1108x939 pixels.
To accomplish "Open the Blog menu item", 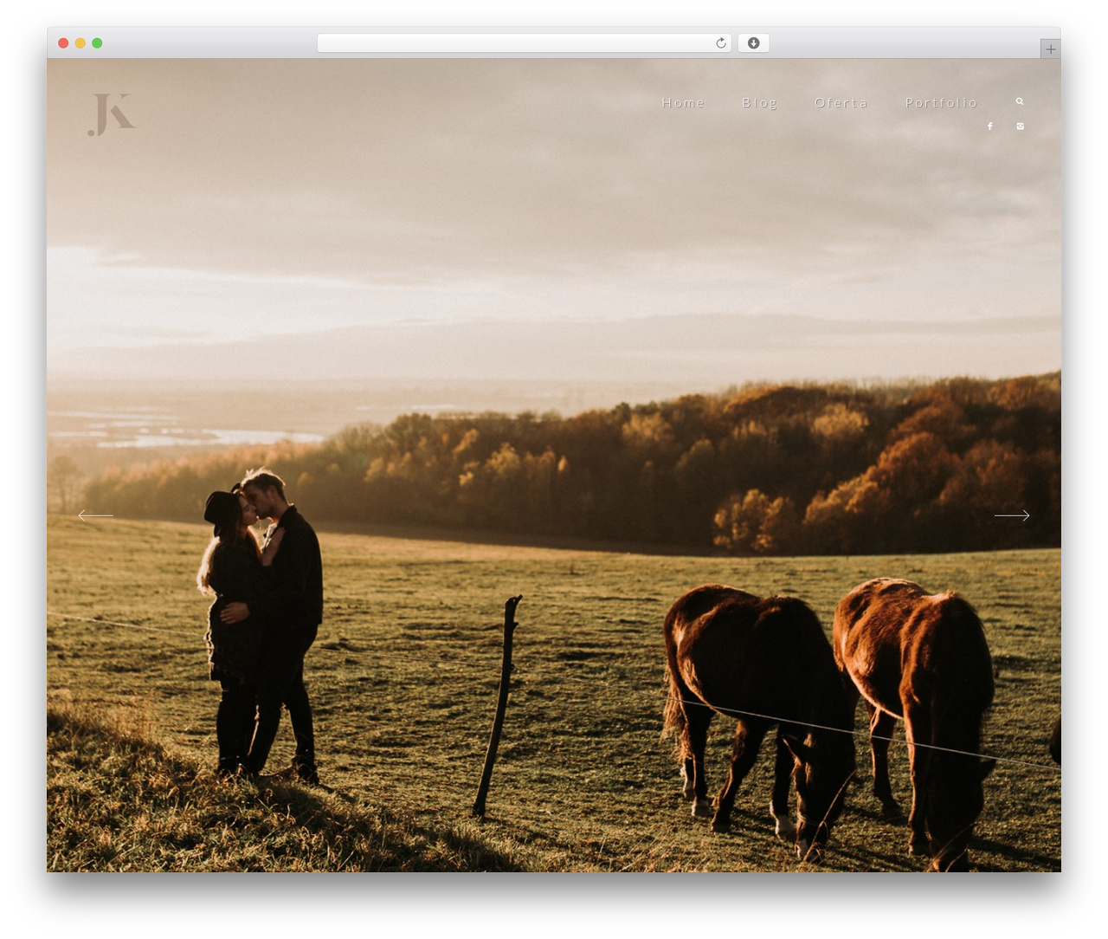I will (759, 103).
